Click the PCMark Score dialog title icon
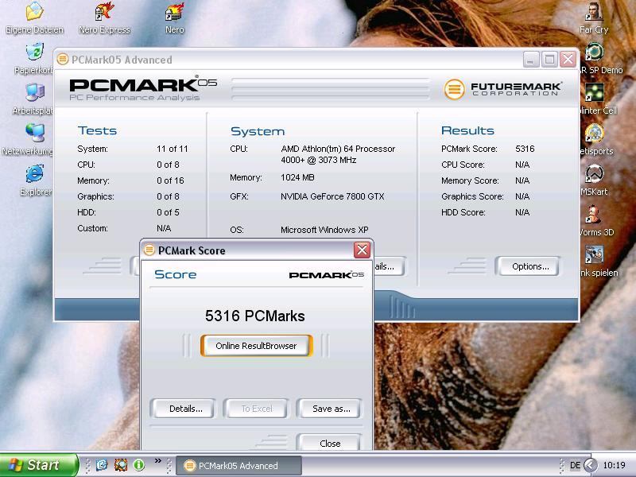 pos(149,250)
